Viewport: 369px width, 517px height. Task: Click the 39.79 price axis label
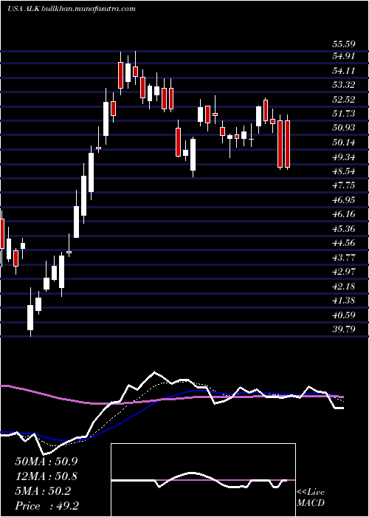pos(342,329)
